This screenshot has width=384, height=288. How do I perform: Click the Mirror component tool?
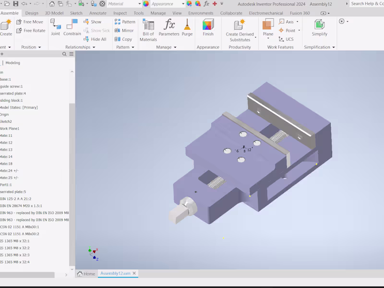(124, 31)
